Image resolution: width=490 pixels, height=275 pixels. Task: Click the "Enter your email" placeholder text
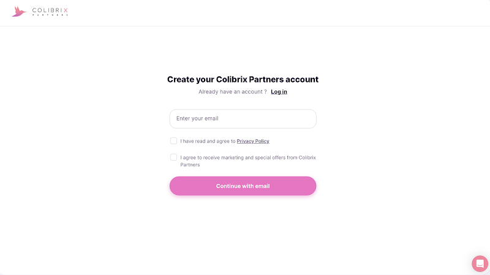197,119
